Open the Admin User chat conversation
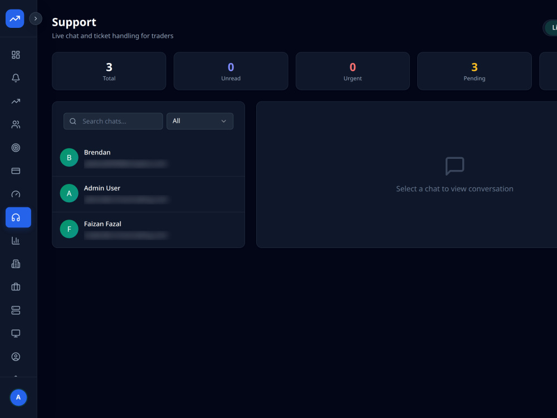Viewport: 557px width, 418px height. (x=149, y=194)
